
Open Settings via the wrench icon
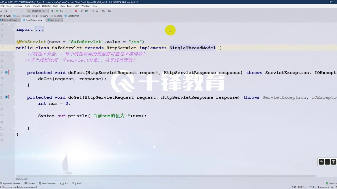coord(82,11)
